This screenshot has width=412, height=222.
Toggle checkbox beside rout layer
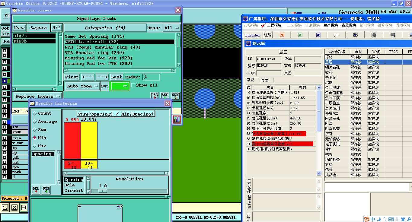pyautogui.click(x=5, y=132)
